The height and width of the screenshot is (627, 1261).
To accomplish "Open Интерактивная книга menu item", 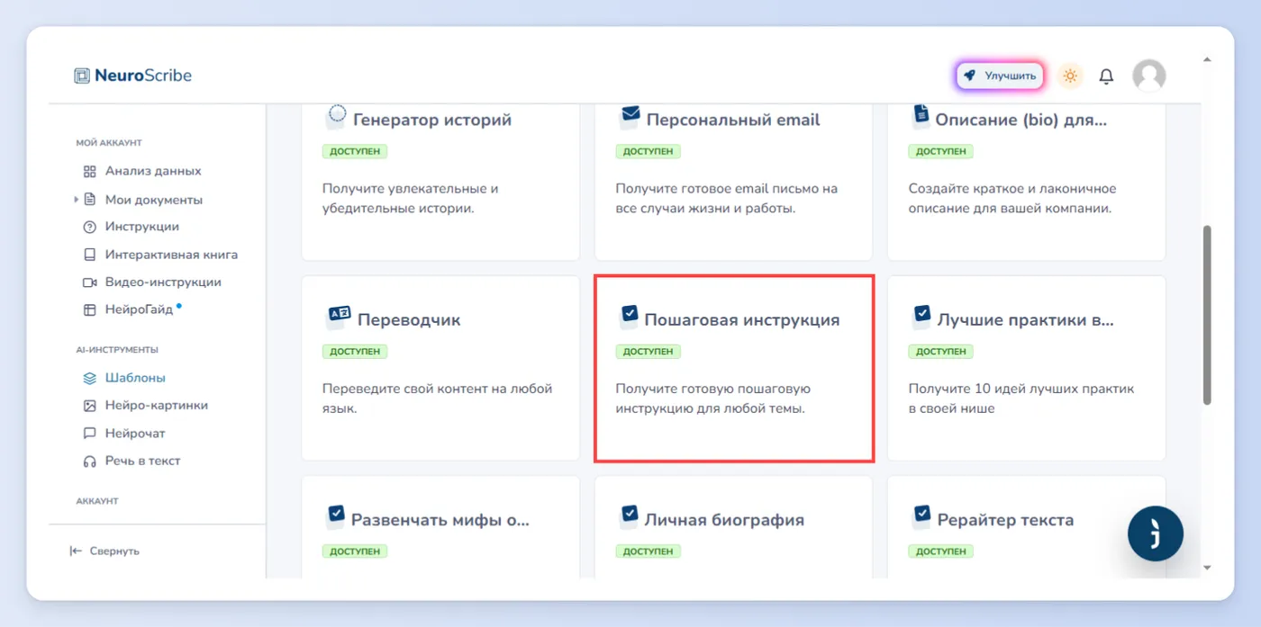I will coord(171,255).
